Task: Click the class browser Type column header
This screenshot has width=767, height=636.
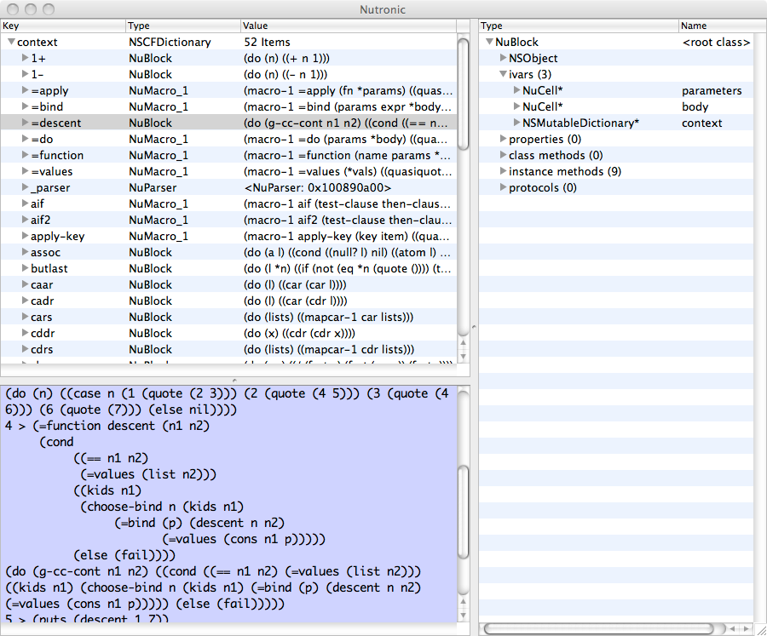Action: click(x=579, y=26)
